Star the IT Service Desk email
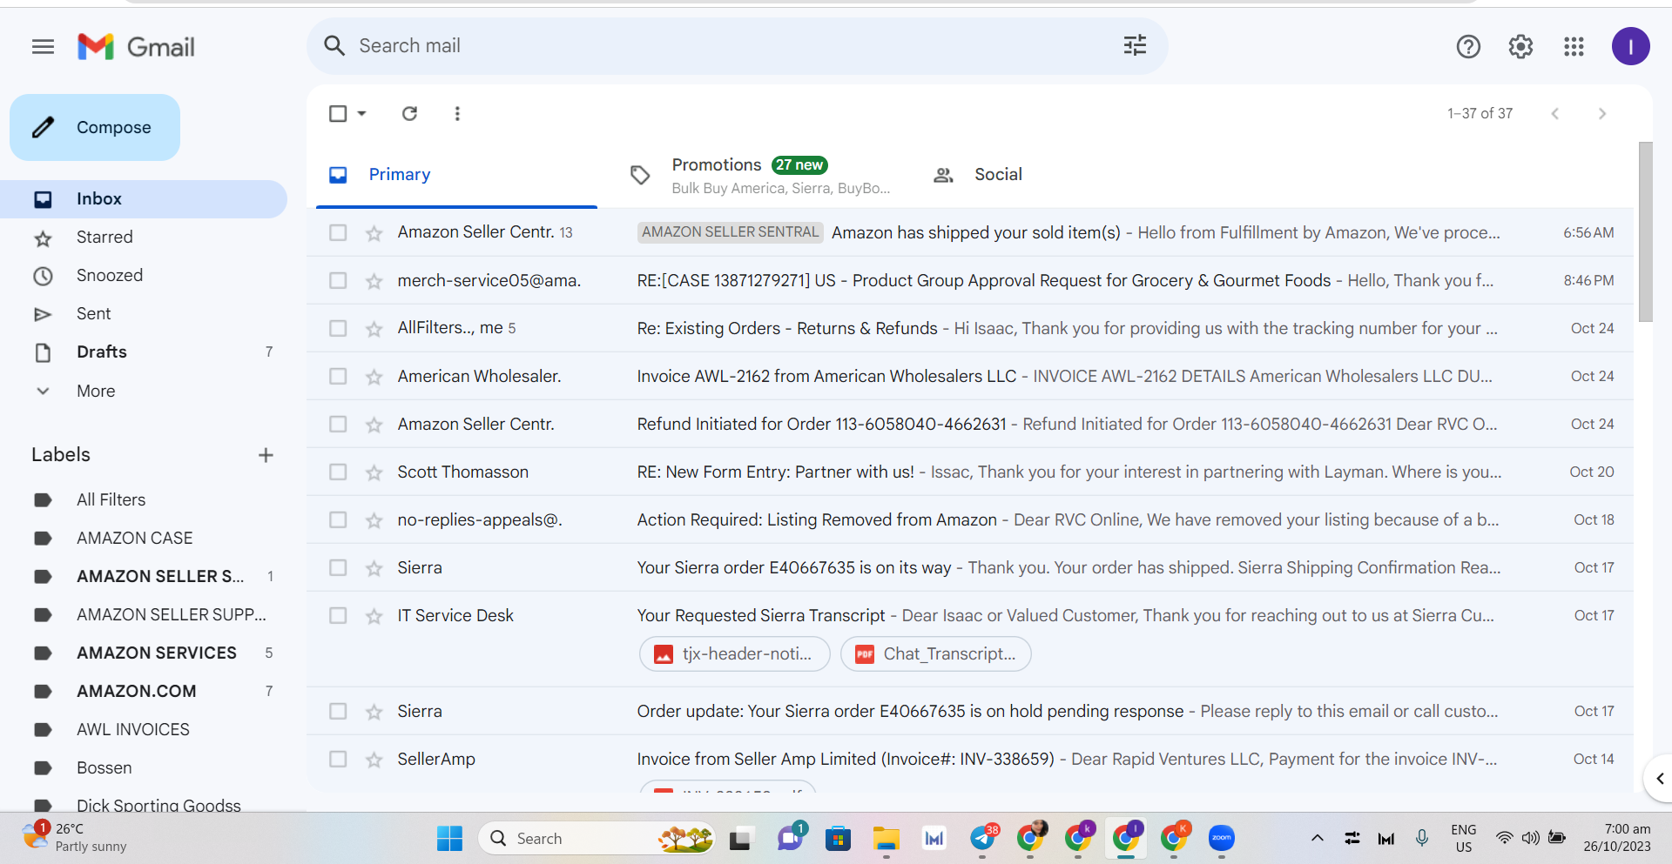 tap(374, 615)
